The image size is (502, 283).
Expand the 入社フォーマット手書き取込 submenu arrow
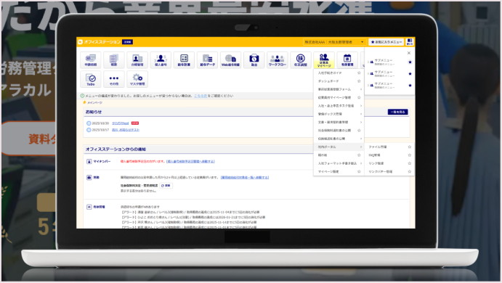(361, 163)
